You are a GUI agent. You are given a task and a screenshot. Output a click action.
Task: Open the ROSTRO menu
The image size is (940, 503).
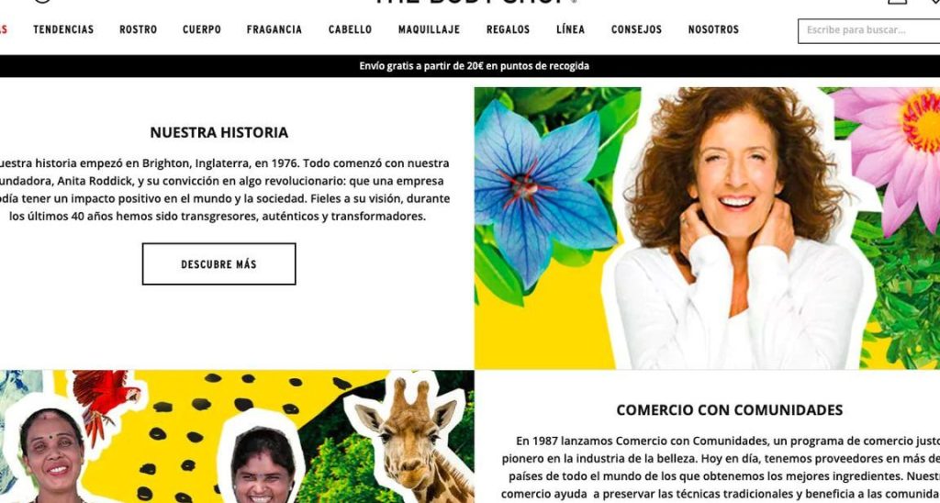138,29
